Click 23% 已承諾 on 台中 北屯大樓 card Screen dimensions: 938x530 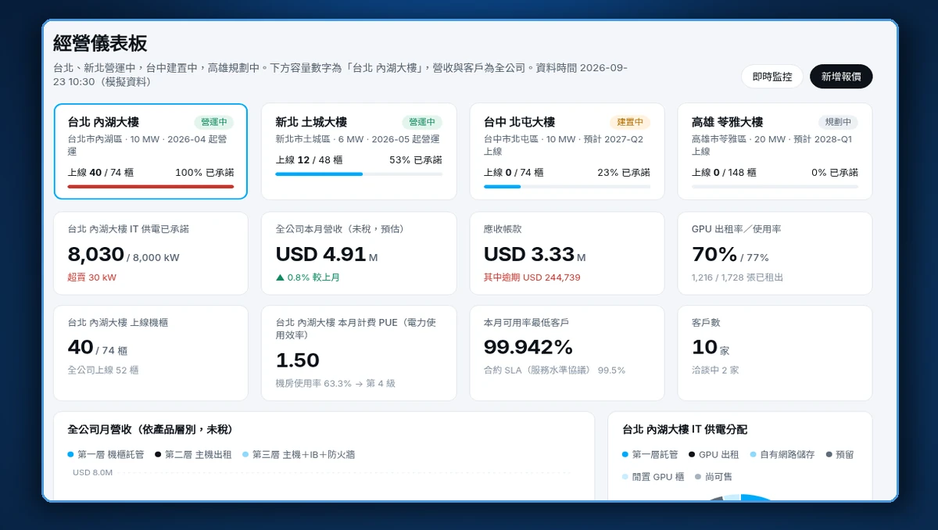tap(624, 172)
